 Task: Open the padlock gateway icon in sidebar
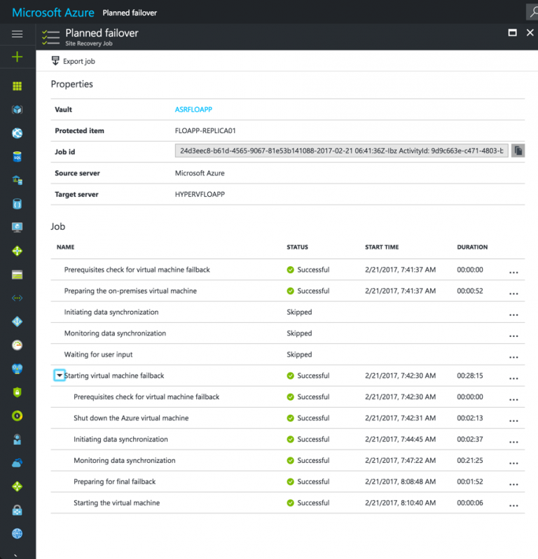click(x=17, y=510)
